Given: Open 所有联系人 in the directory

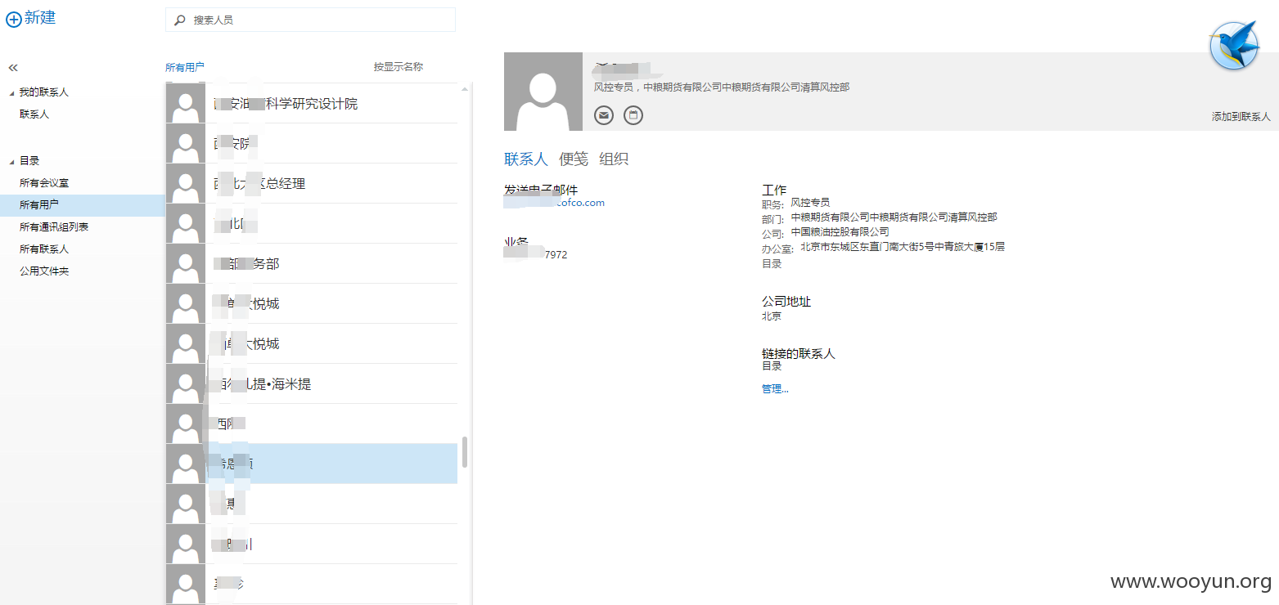Looking at the screenshot, I should (x=44, y=249).
